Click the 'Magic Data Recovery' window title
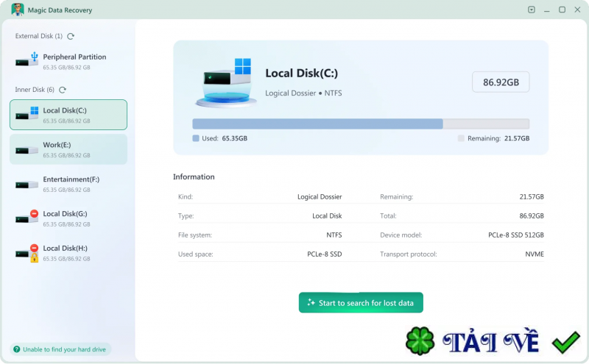 tap(60, 10)
